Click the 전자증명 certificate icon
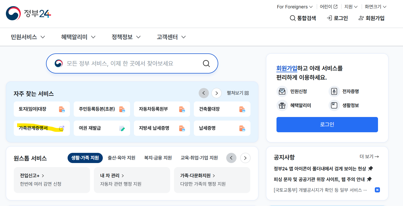The image size is (403, 206). [x=334, y=91]
